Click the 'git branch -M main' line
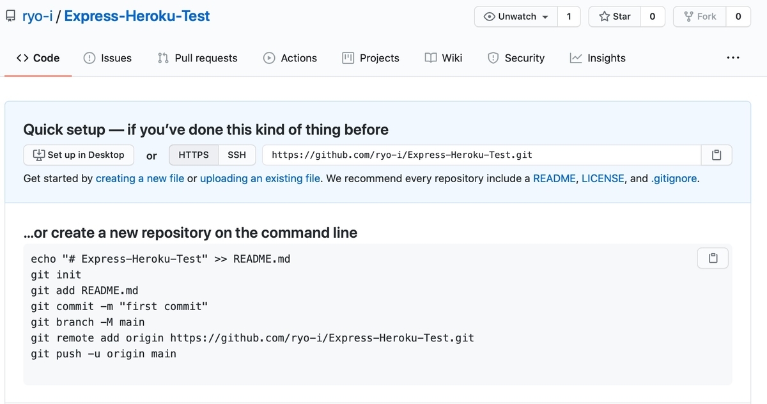The width and height of the screenshot is (767, 404). click(88, 322)
